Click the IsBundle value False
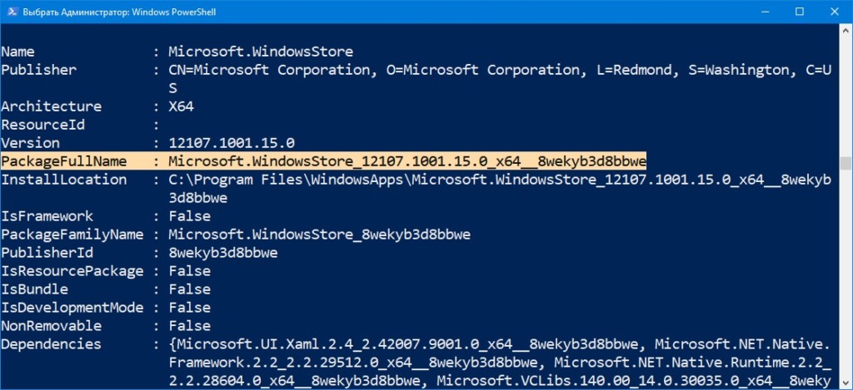Screen dimensions: 853x390 click(x=190, y=289)
